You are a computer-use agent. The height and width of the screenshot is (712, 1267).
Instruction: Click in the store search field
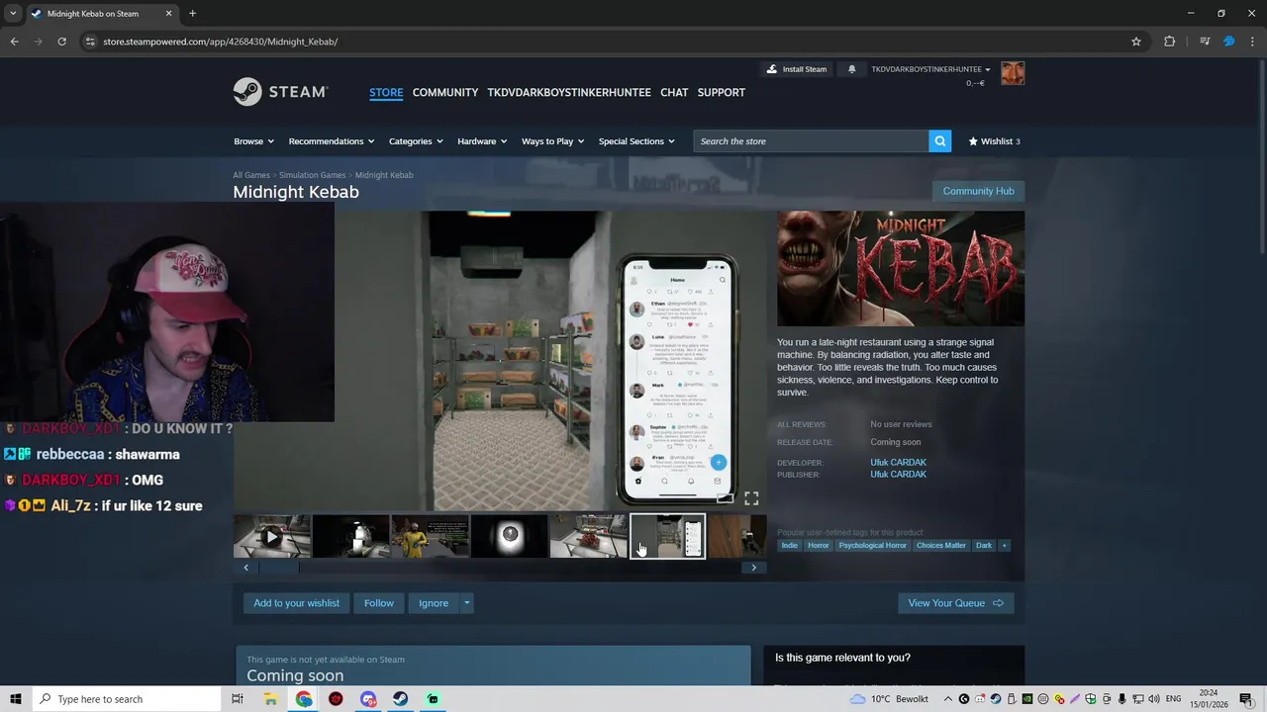[812, 141]
